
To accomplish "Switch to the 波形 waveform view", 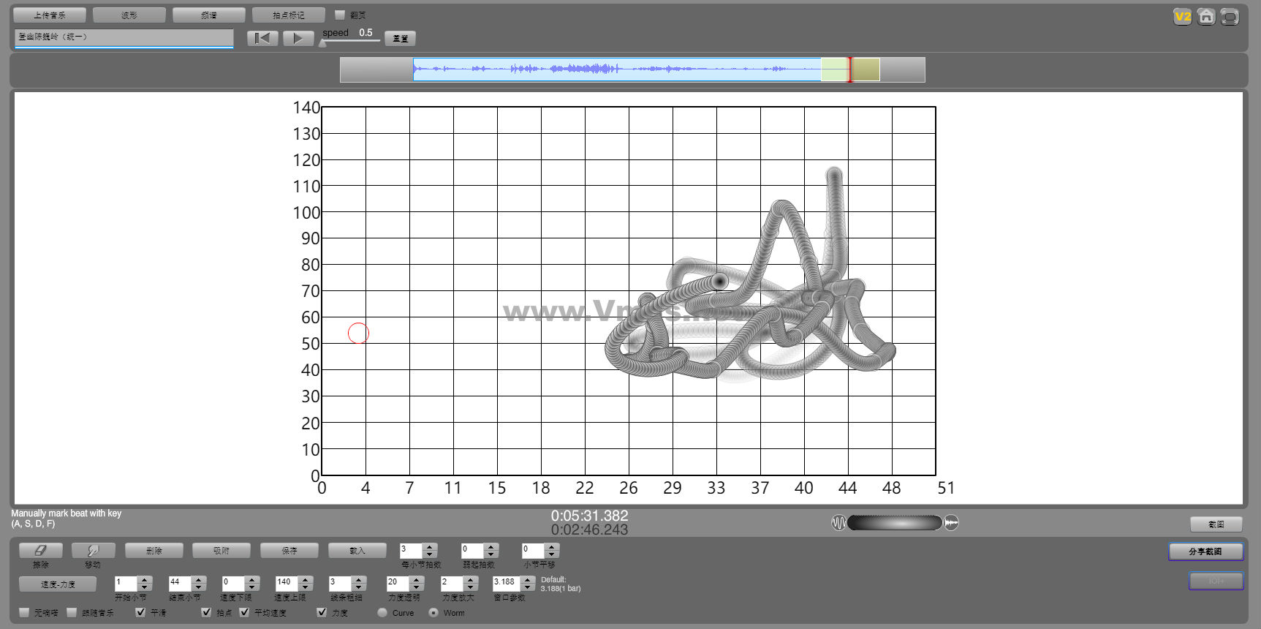I will point(129,15).
